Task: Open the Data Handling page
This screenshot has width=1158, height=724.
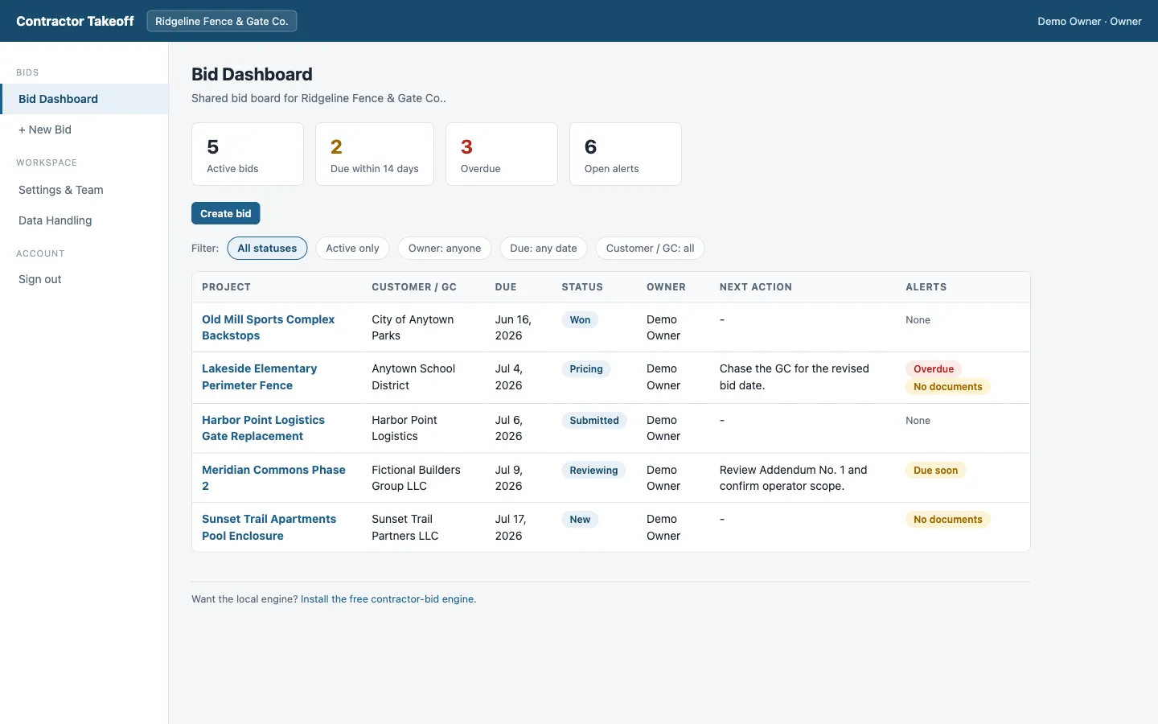Action: [x=84, y=220]
